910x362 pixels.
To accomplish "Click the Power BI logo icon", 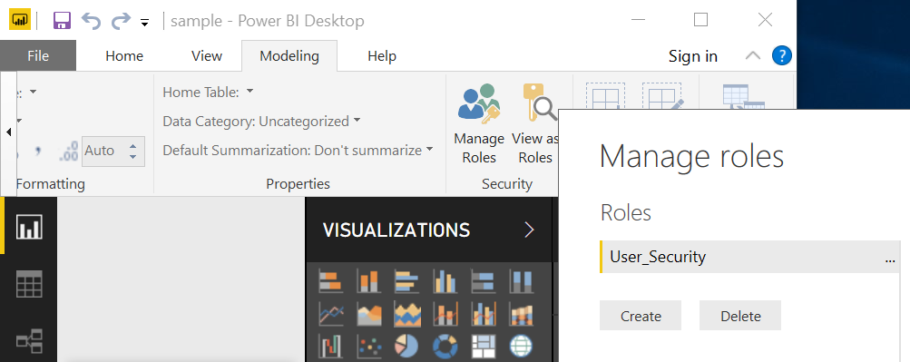I will pyautogui.click(x=20, y=20).
